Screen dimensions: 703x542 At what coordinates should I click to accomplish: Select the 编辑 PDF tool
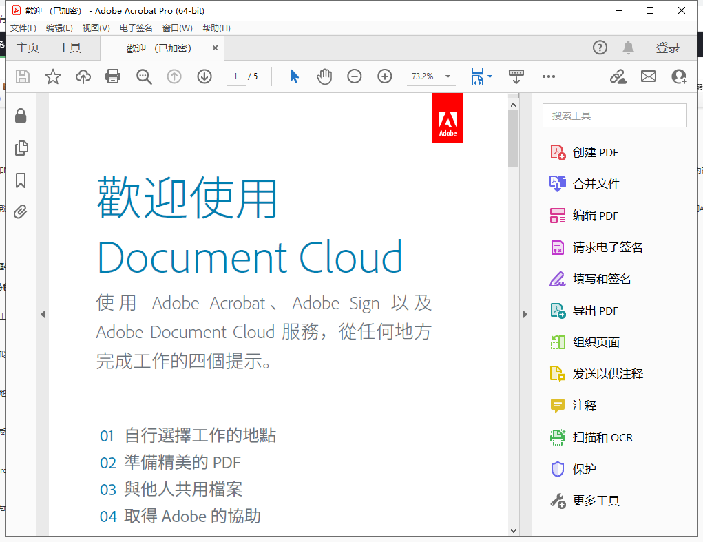click(585, 216)
